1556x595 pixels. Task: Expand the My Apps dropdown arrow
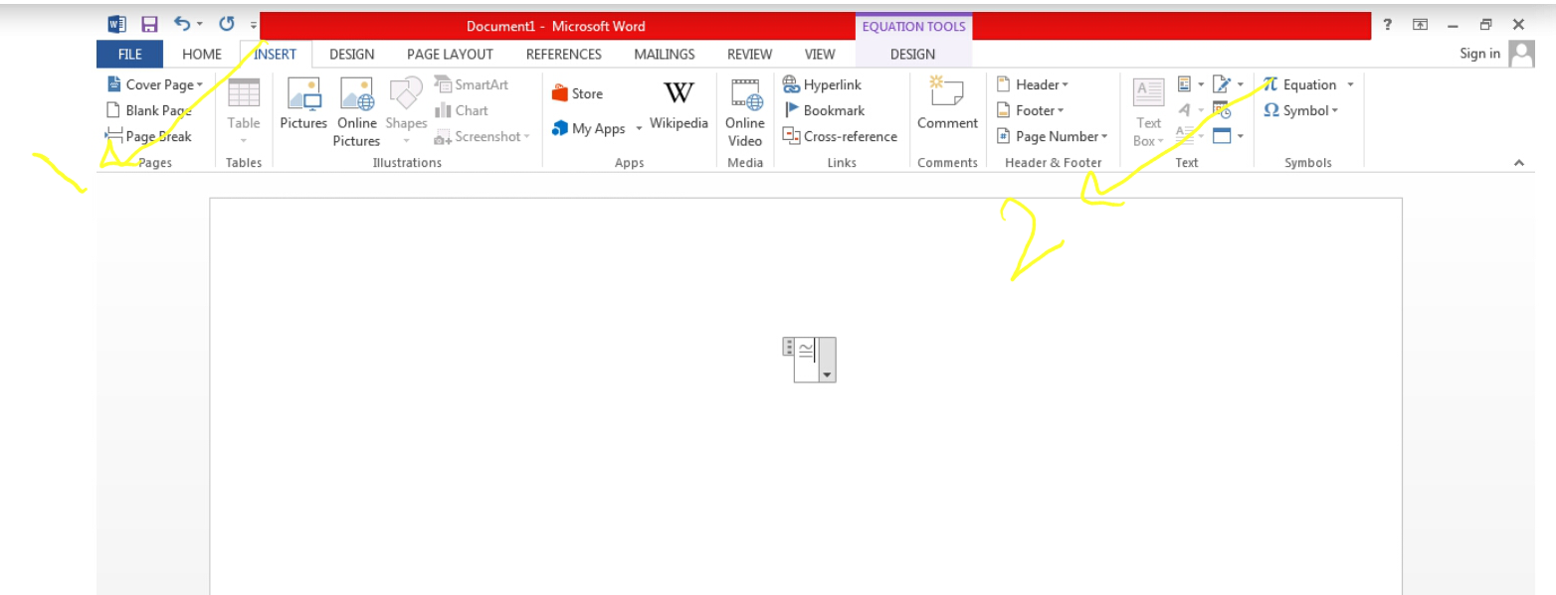[x=640, y=128]
